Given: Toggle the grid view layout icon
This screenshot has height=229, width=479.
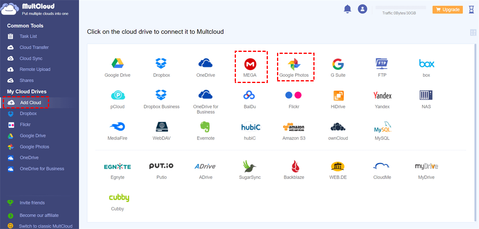Looking at the screenshot, I should [x=473, y=33].
